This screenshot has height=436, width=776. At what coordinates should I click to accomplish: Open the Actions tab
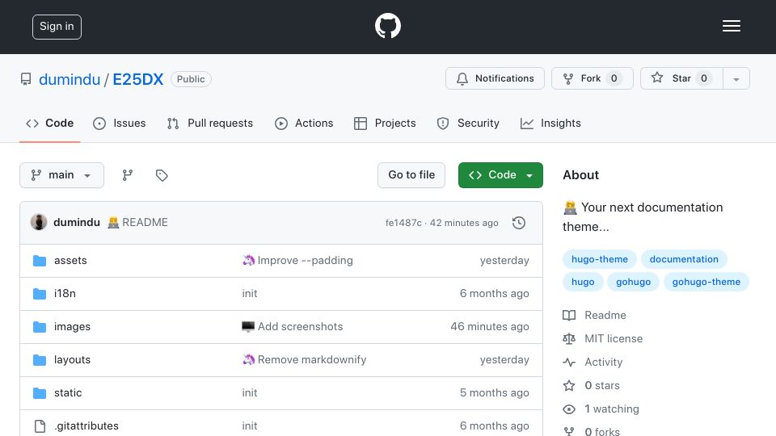click(x=304, y=123)
